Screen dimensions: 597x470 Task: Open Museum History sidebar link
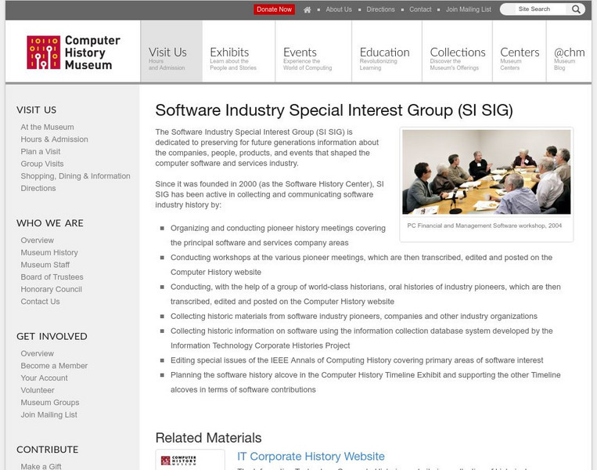pos(49,253)
